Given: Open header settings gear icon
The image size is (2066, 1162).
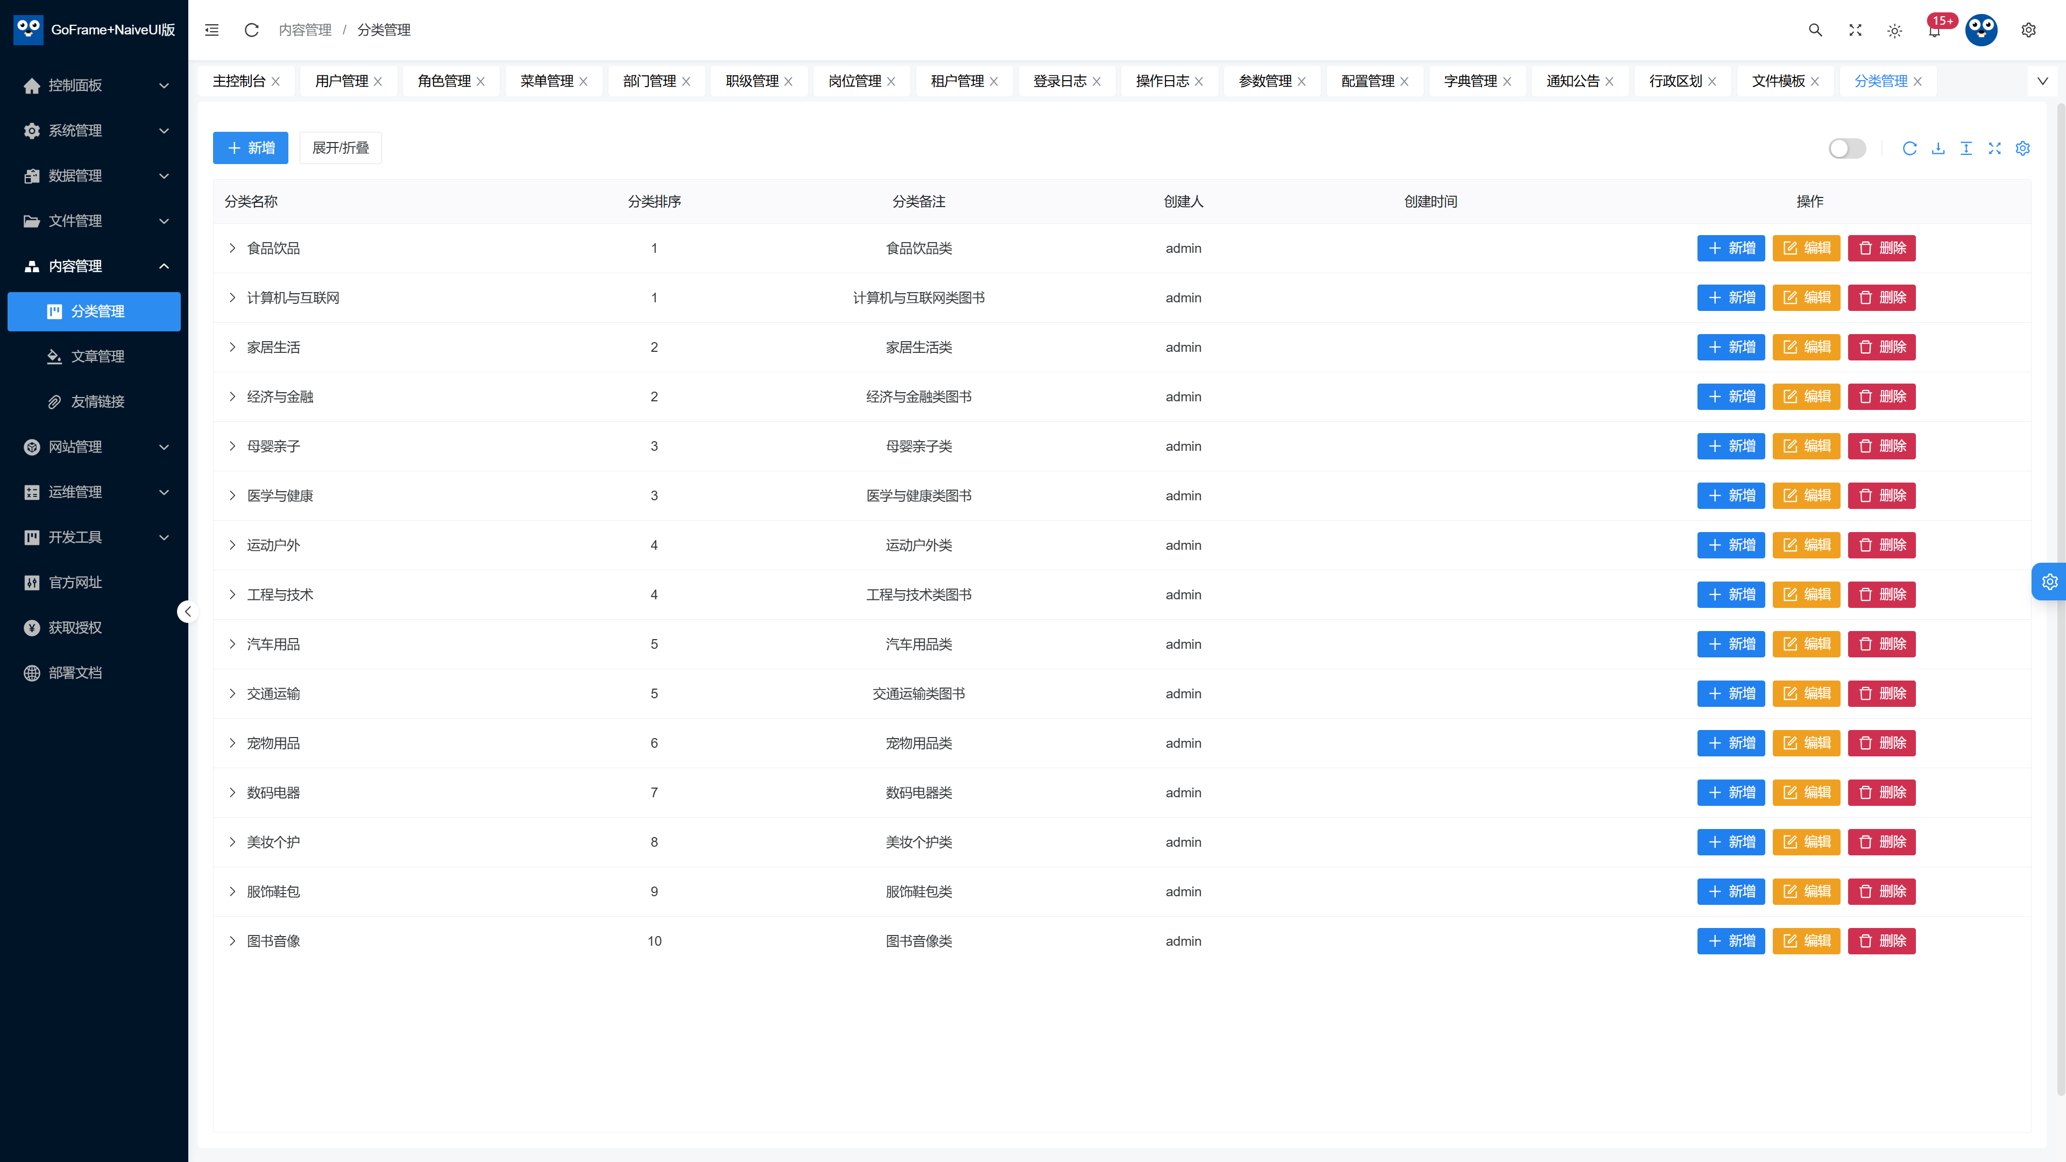Looking at the screenshot, I should tap(2028, 30).
